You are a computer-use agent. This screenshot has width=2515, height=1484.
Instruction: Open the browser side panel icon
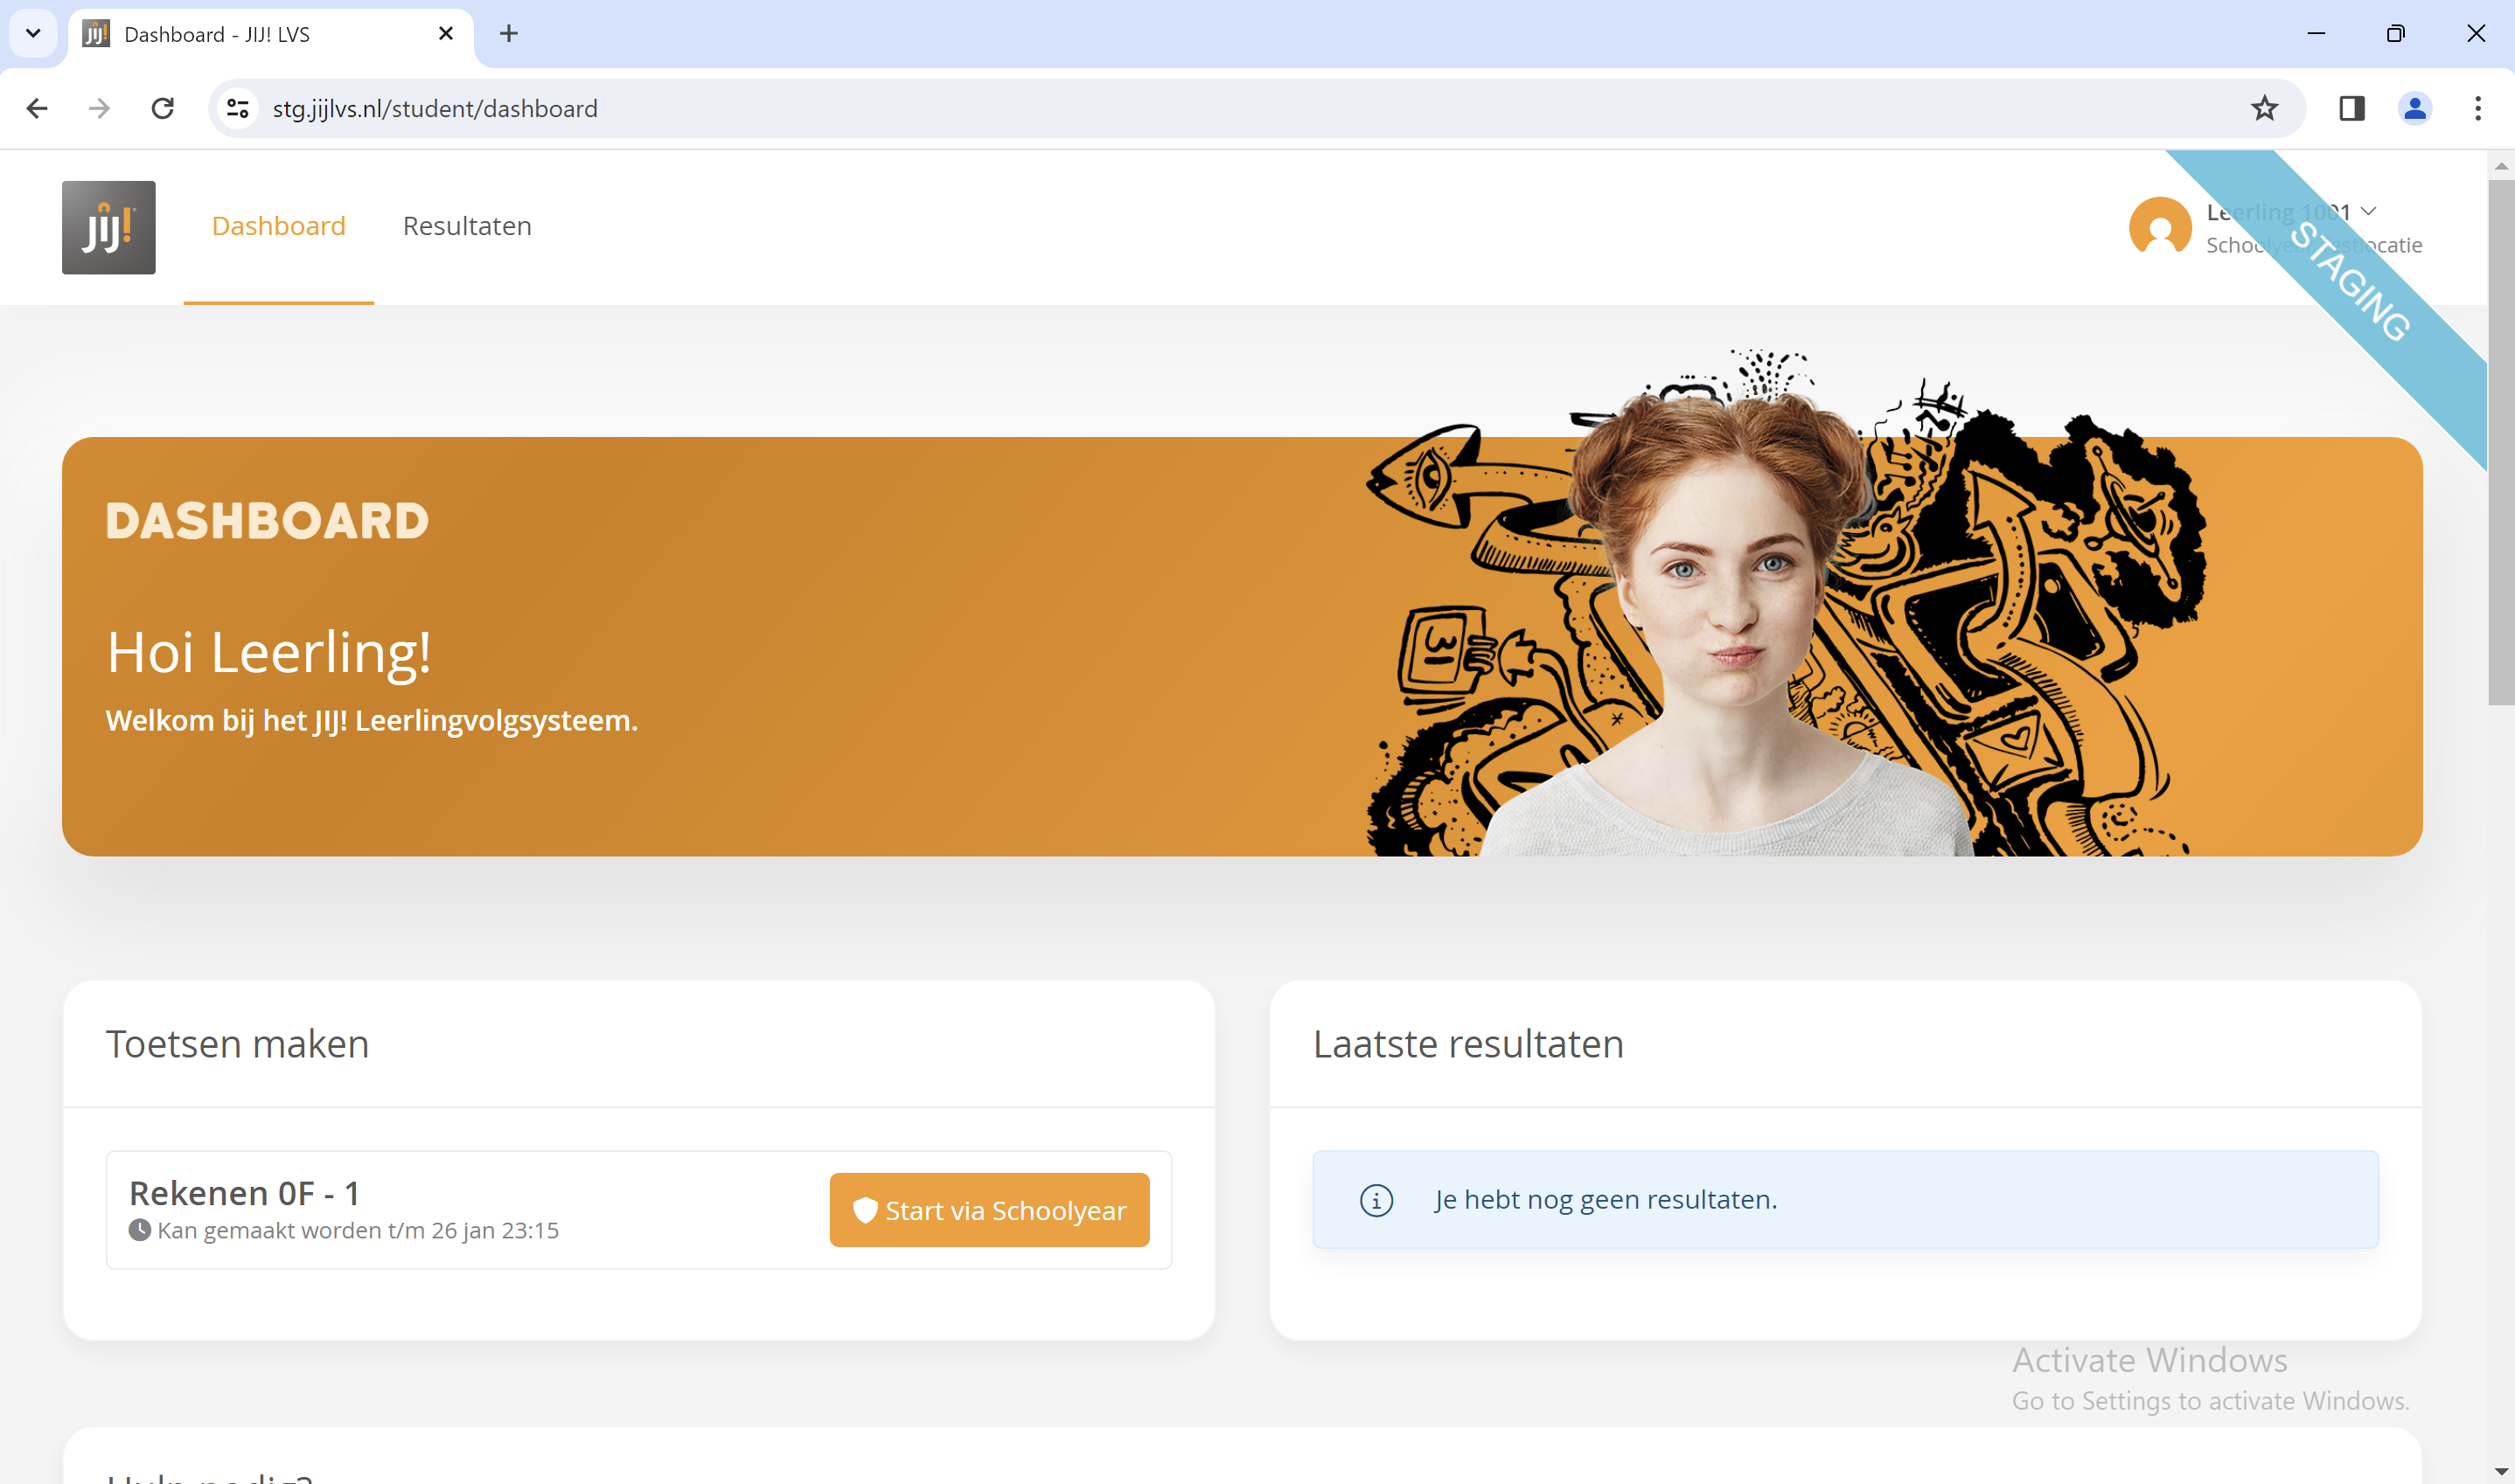pyautogui.click(x=2351, y=108)
